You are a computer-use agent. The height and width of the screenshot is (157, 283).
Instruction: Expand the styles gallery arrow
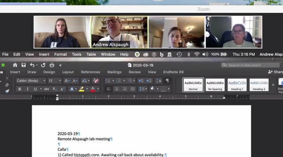(273, 85)
